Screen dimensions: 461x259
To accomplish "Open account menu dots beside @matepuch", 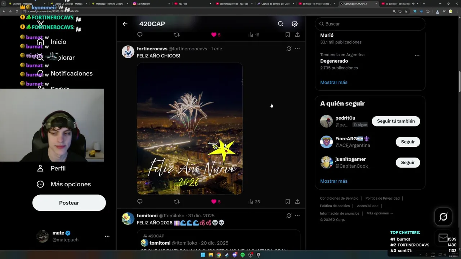I will [107, 236].
